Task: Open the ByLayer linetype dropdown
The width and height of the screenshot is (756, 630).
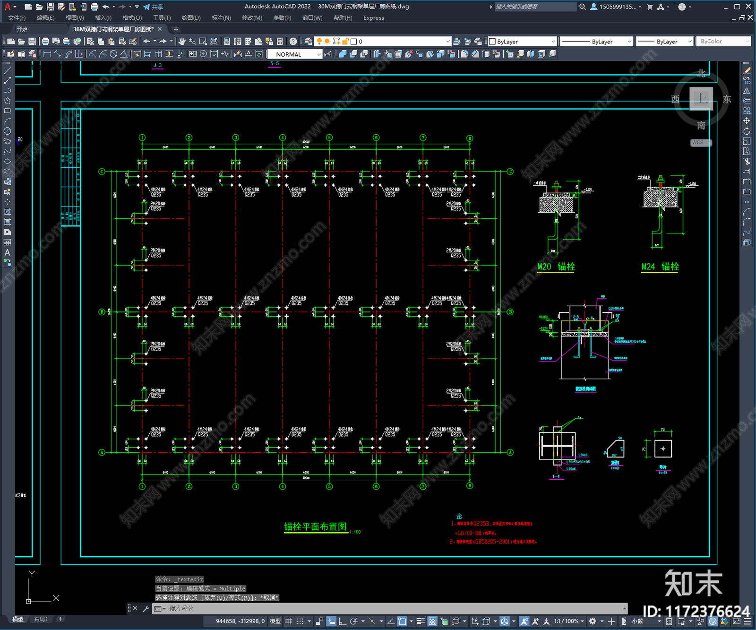Action: [596, 42]
